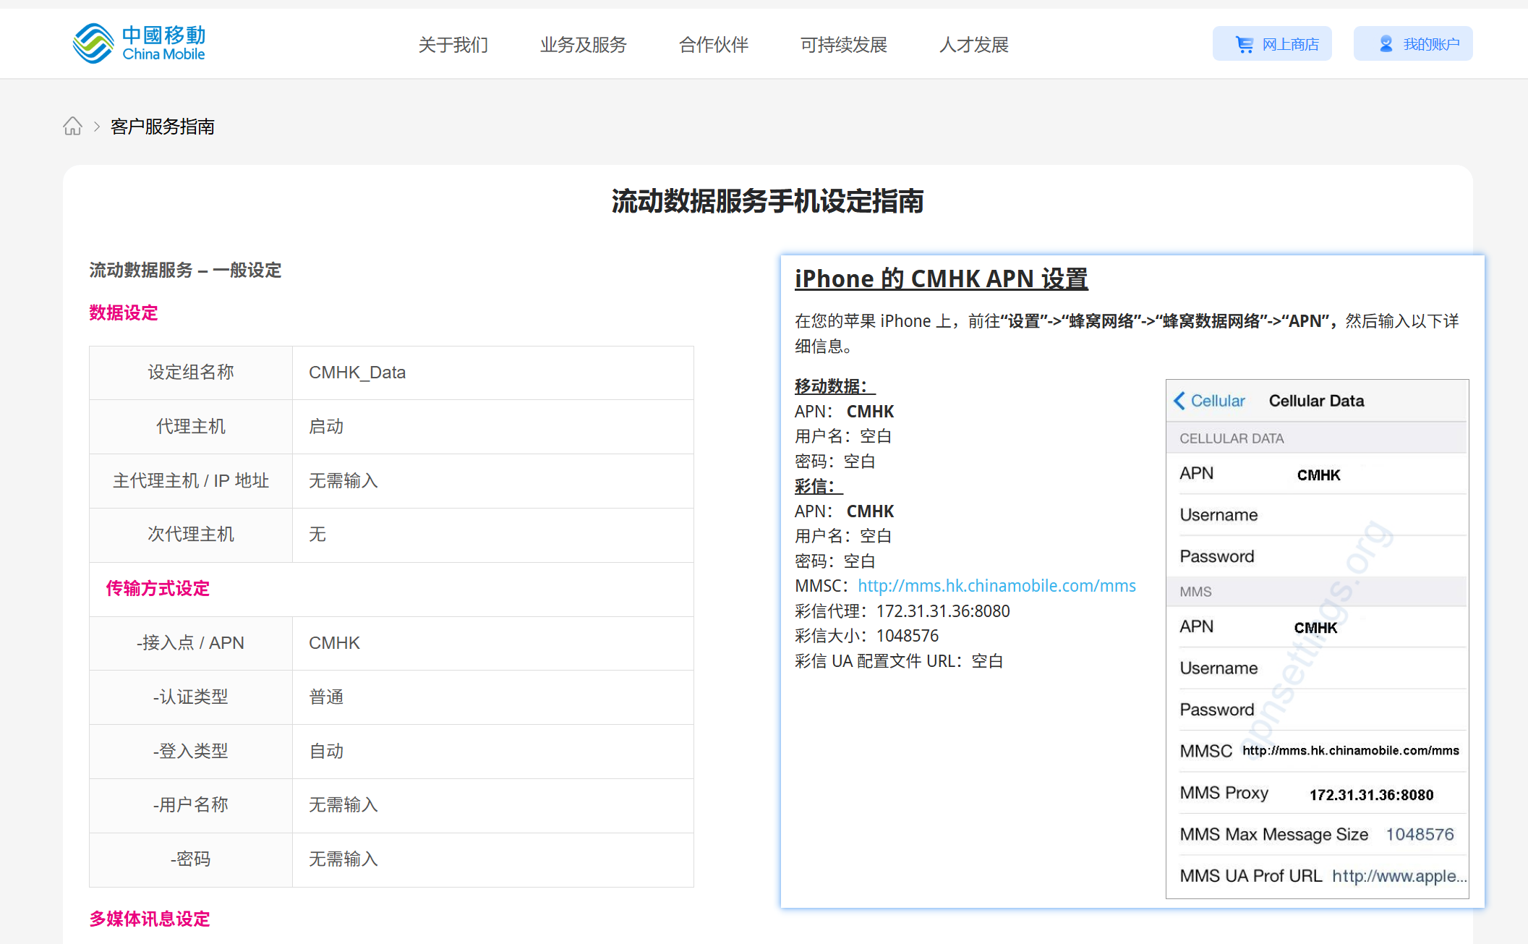Open the 业务及服务 menu
Screen dimensions: 1528x944
pyautogui.click(x=583, y=45)
